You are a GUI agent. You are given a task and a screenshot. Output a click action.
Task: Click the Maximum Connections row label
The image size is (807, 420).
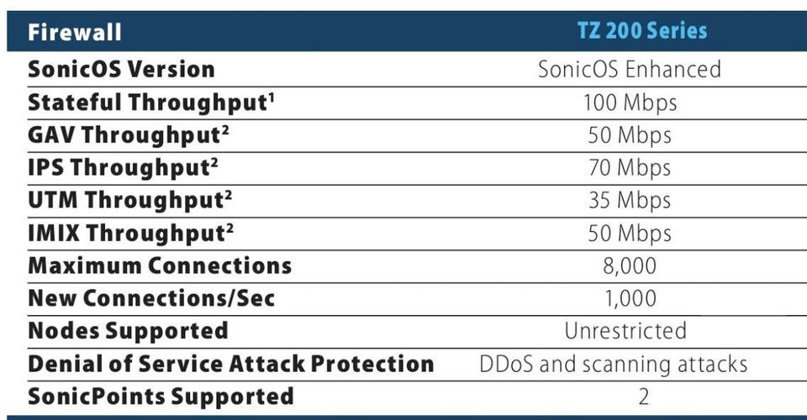(160, 265)
